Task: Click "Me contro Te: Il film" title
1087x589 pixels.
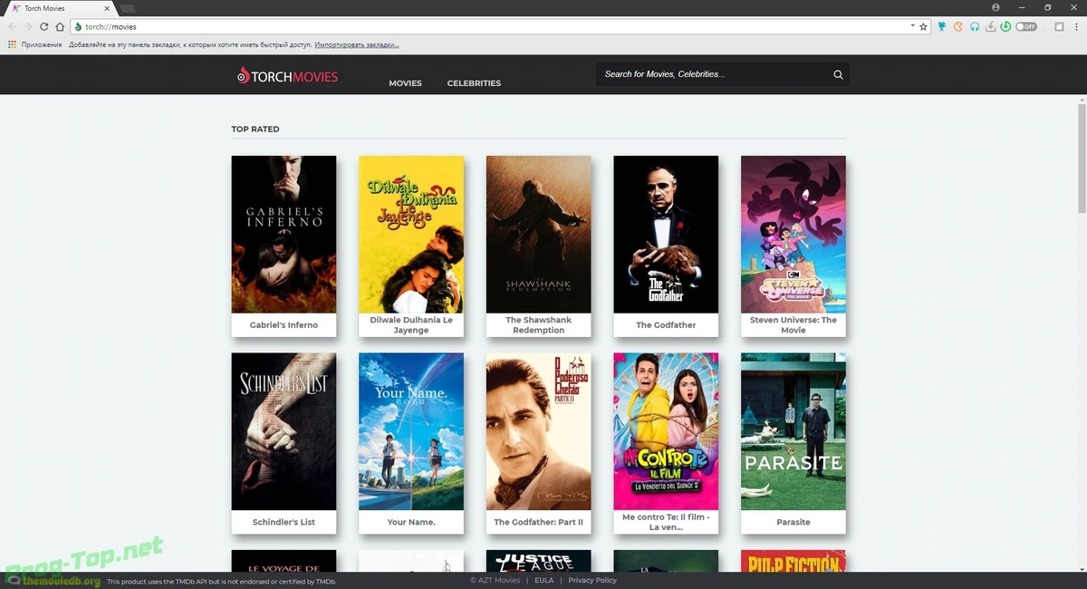Action: tap(666, 523)
